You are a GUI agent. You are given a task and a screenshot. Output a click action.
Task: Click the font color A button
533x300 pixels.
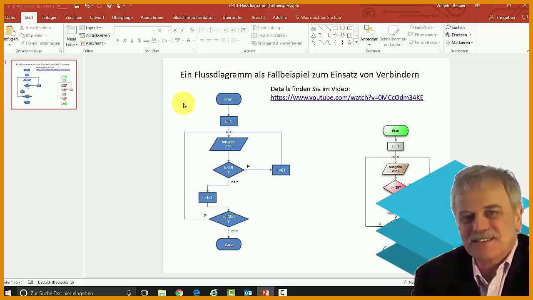click(x=188, y=40)
